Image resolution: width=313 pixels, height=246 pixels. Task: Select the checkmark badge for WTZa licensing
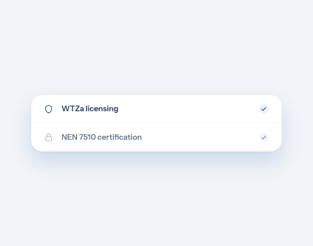point(264,109)
